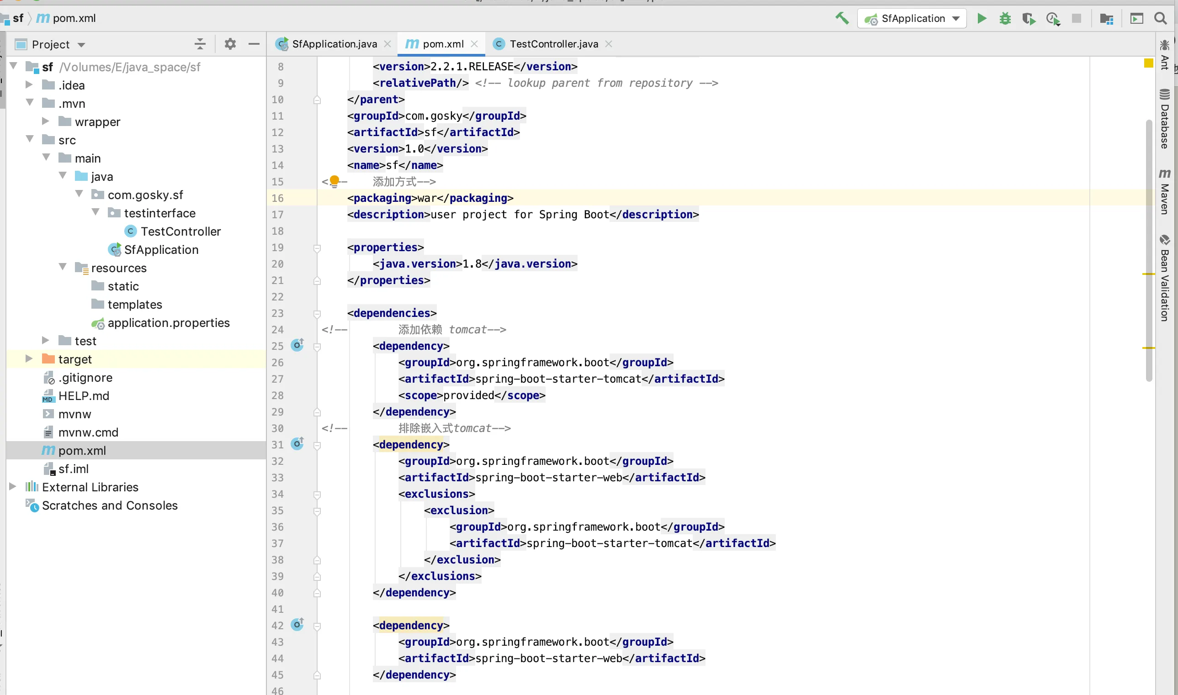
Task: Select HELP.md file
Action: 84,396
